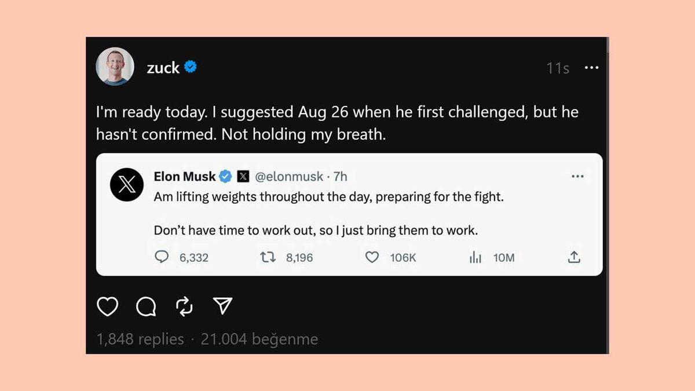
Task: Like the Threads post using the heart icon
Action: pos(107,306)
